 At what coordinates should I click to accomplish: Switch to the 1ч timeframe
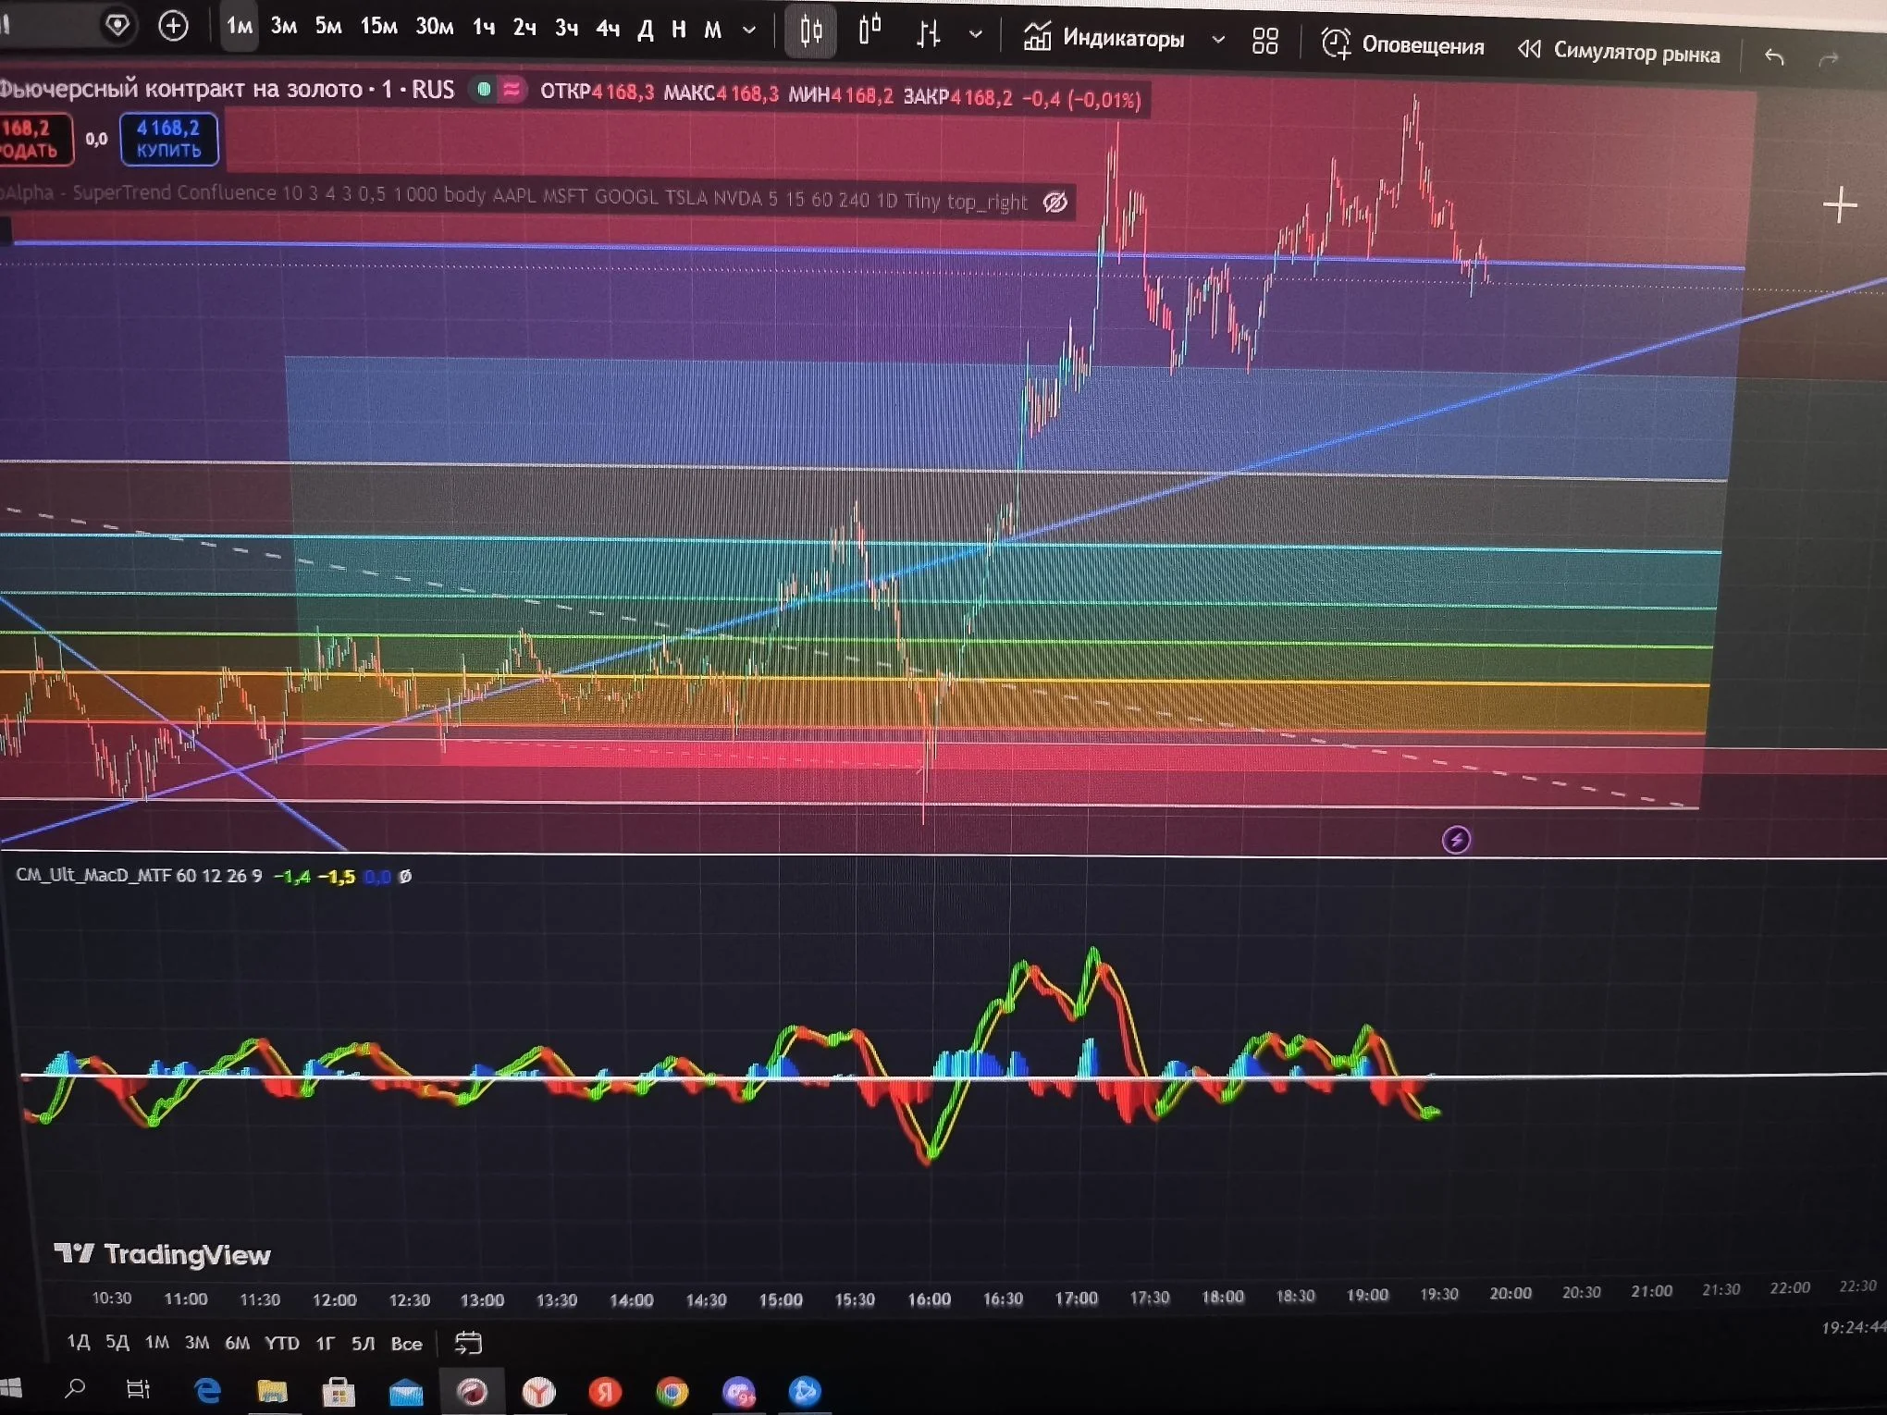click(x=484, y=27)
